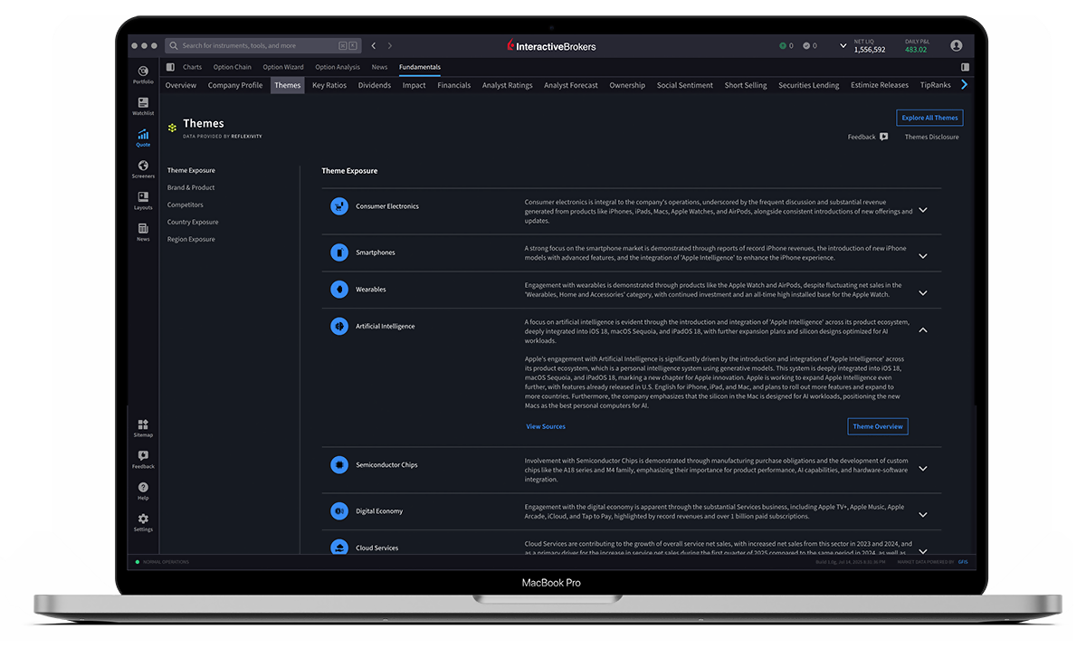Click the Consumer Electronics theme icon

pos(339,206)
